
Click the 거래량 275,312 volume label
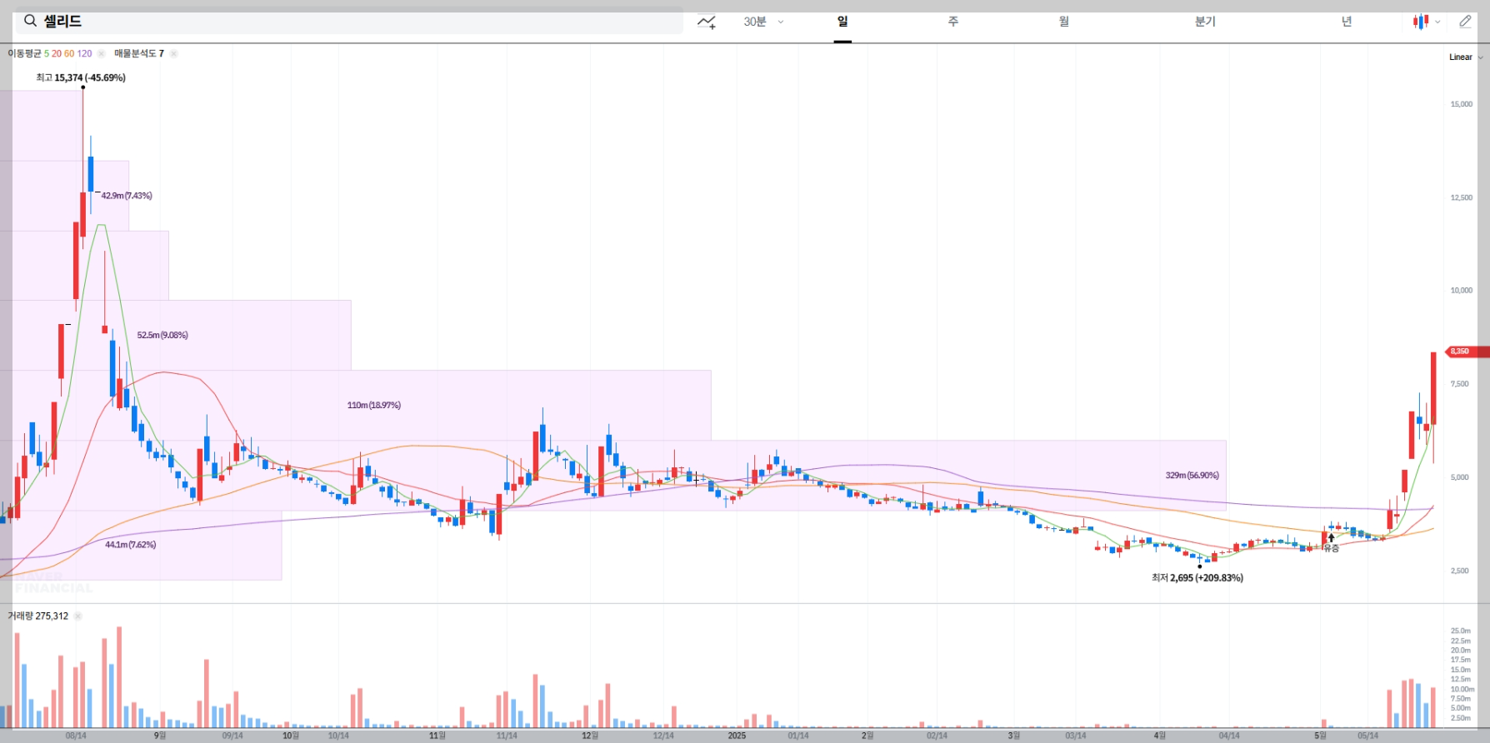coord(38,616)
